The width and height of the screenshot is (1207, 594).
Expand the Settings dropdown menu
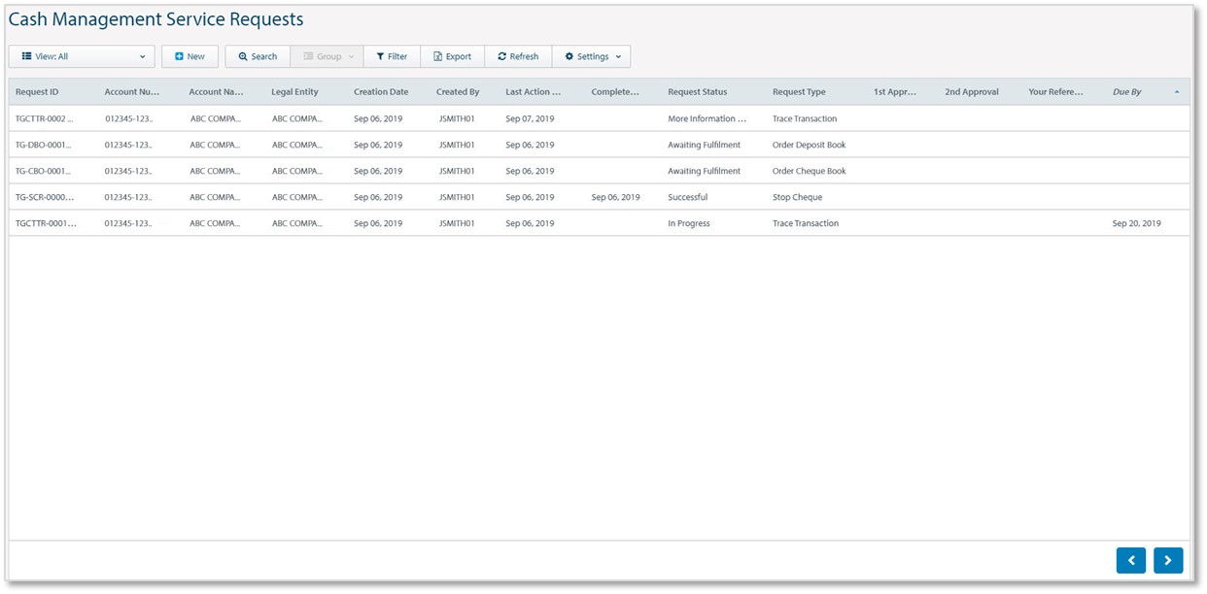pyautogui.click(x=591, y=57)
